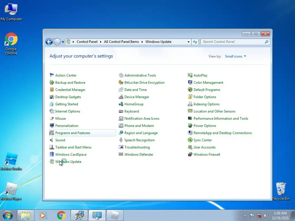Open RemoteApp and Desktop Connections link

(223, 133)
